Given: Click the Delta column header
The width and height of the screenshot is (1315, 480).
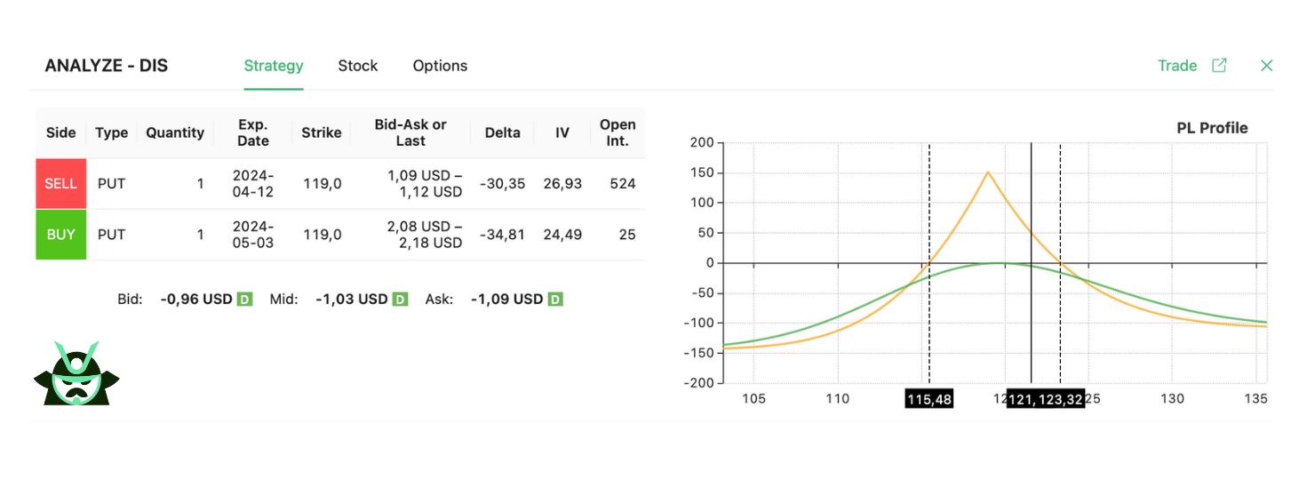Looking at the screenshot, I should (x=502, y=132).
